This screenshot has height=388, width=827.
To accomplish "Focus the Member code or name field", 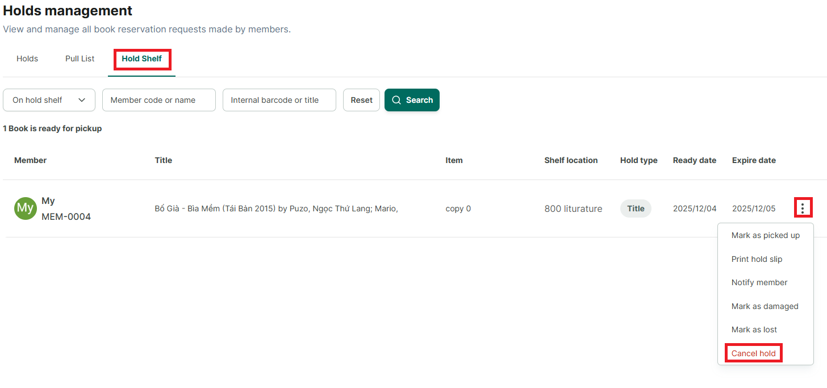I will 159,100.
